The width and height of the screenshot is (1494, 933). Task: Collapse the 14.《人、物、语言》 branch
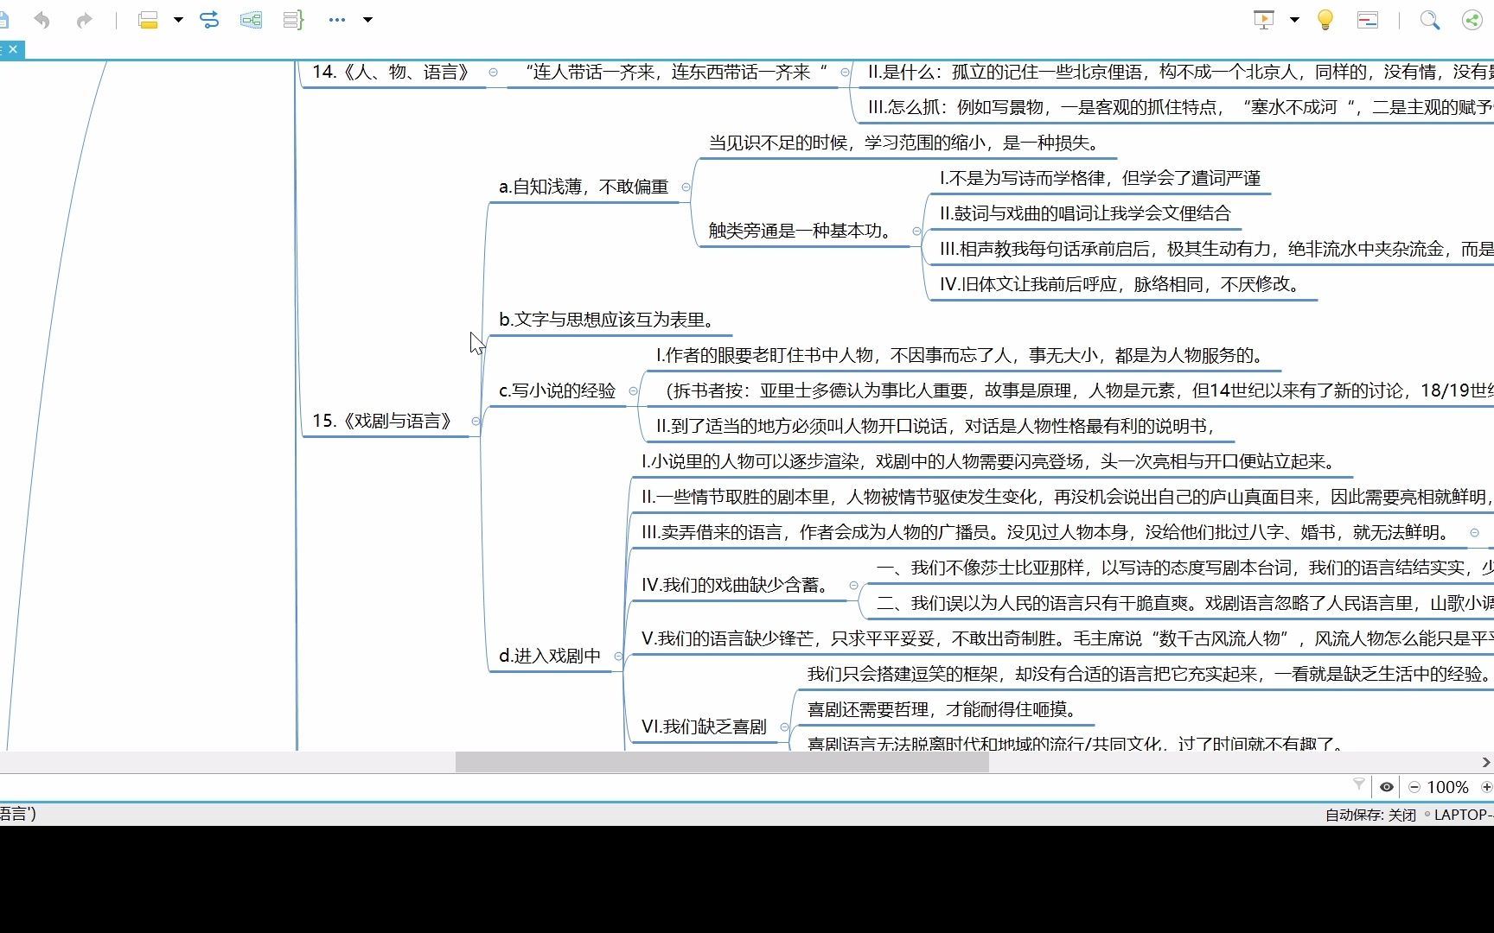tap(493, 73)
